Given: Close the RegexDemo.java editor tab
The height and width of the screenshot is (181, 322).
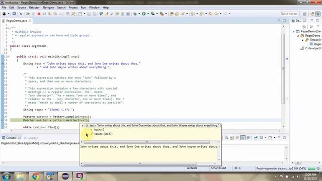Looking at the screenshot, I should [x=30, y=21].
